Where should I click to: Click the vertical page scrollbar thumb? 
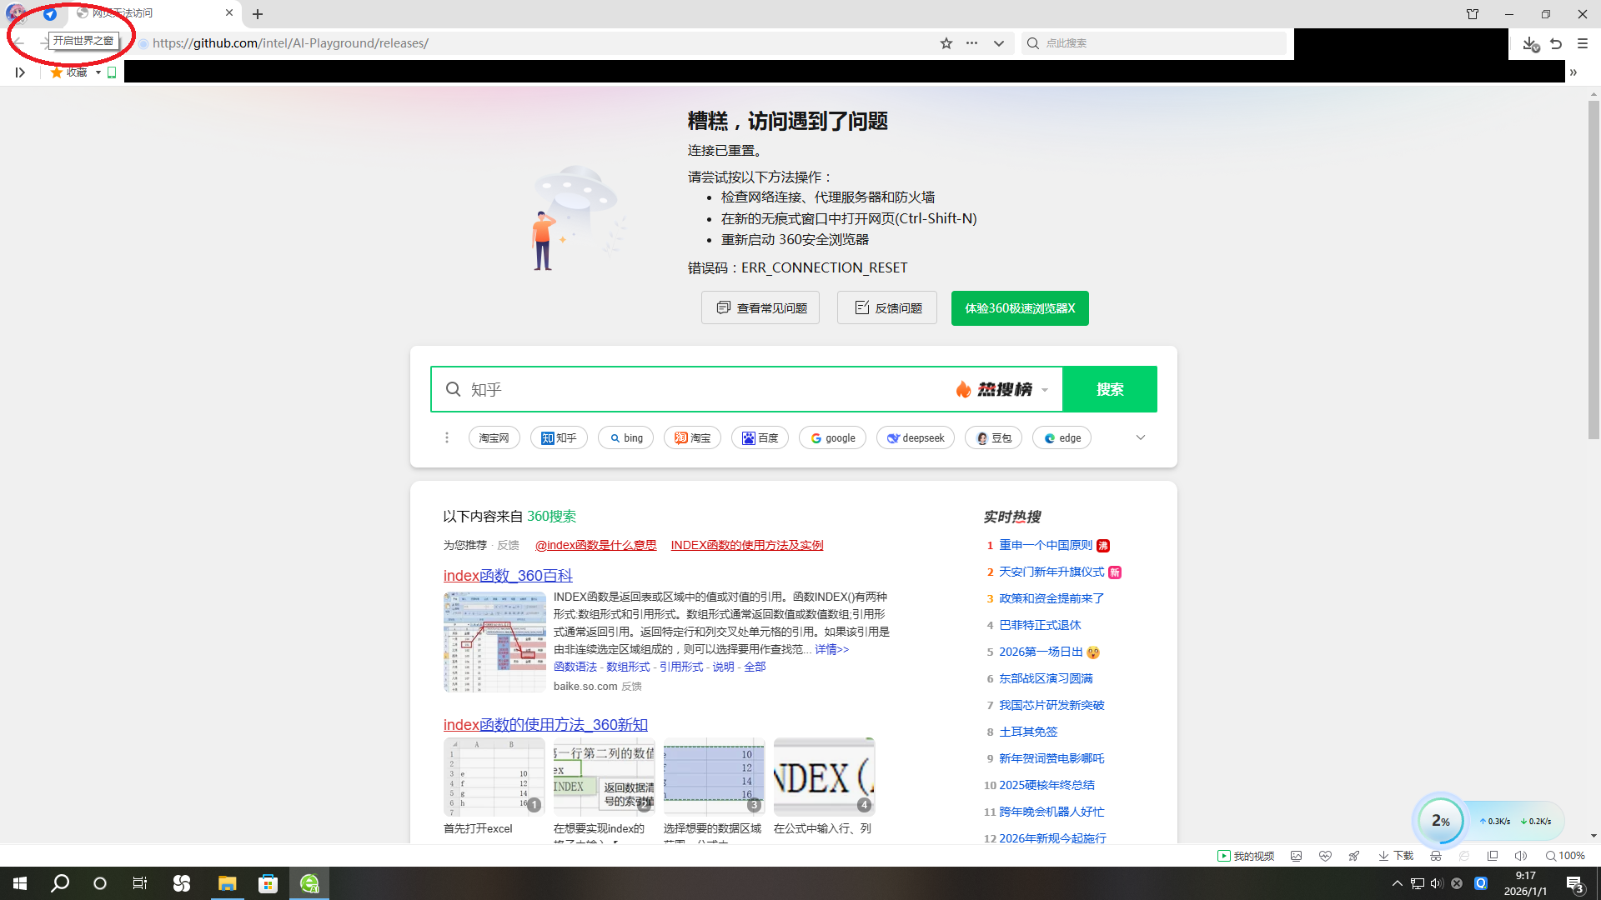click(x=1593, y=268)
